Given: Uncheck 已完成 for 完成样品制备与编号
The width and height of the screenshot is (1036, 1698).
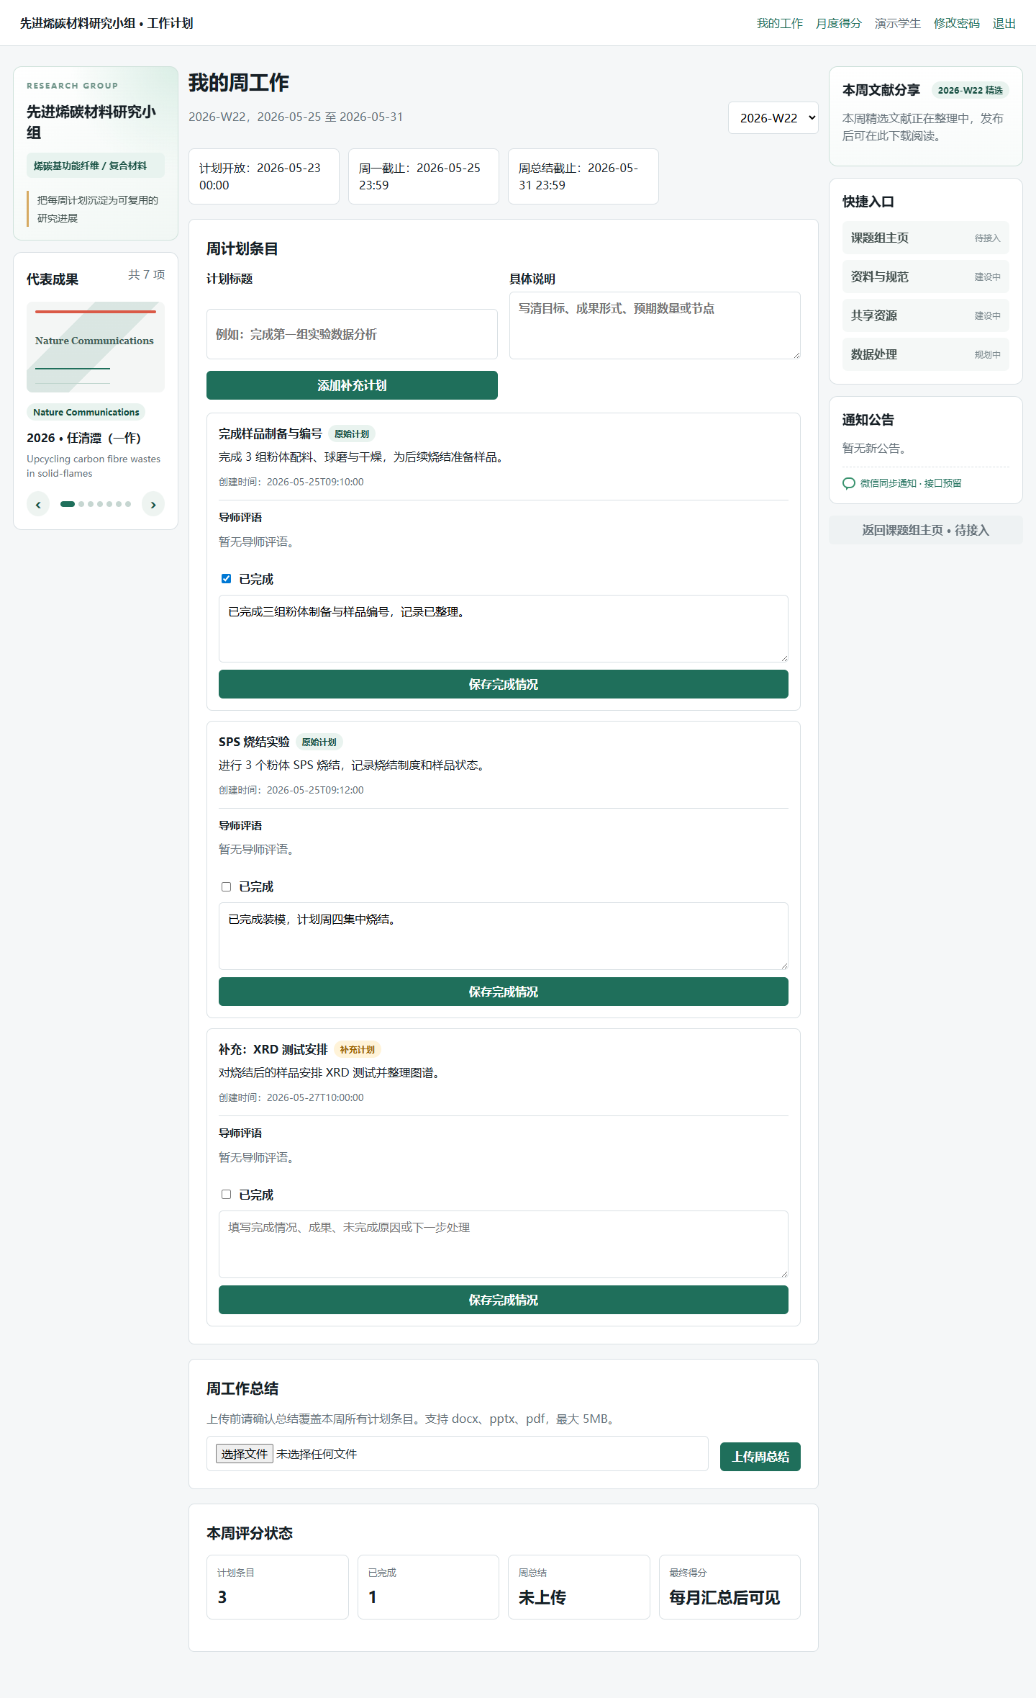Looking at the screenshot, I should coord(227,579).
